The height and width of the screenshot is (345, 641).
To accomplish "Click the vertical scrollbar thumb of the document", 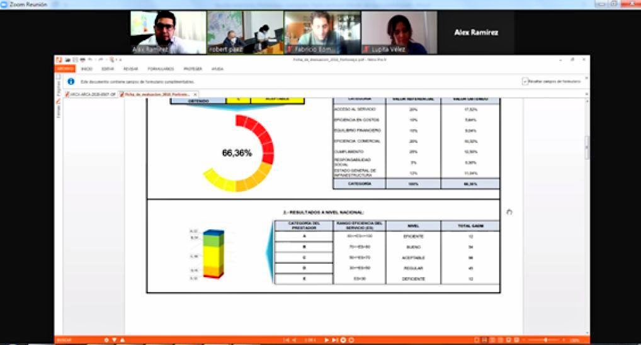I will tap(587, 148).
